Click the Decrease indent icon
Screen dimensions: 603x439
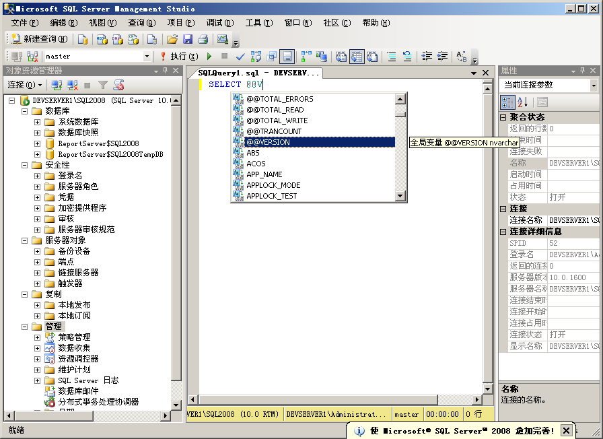(427, 57)
